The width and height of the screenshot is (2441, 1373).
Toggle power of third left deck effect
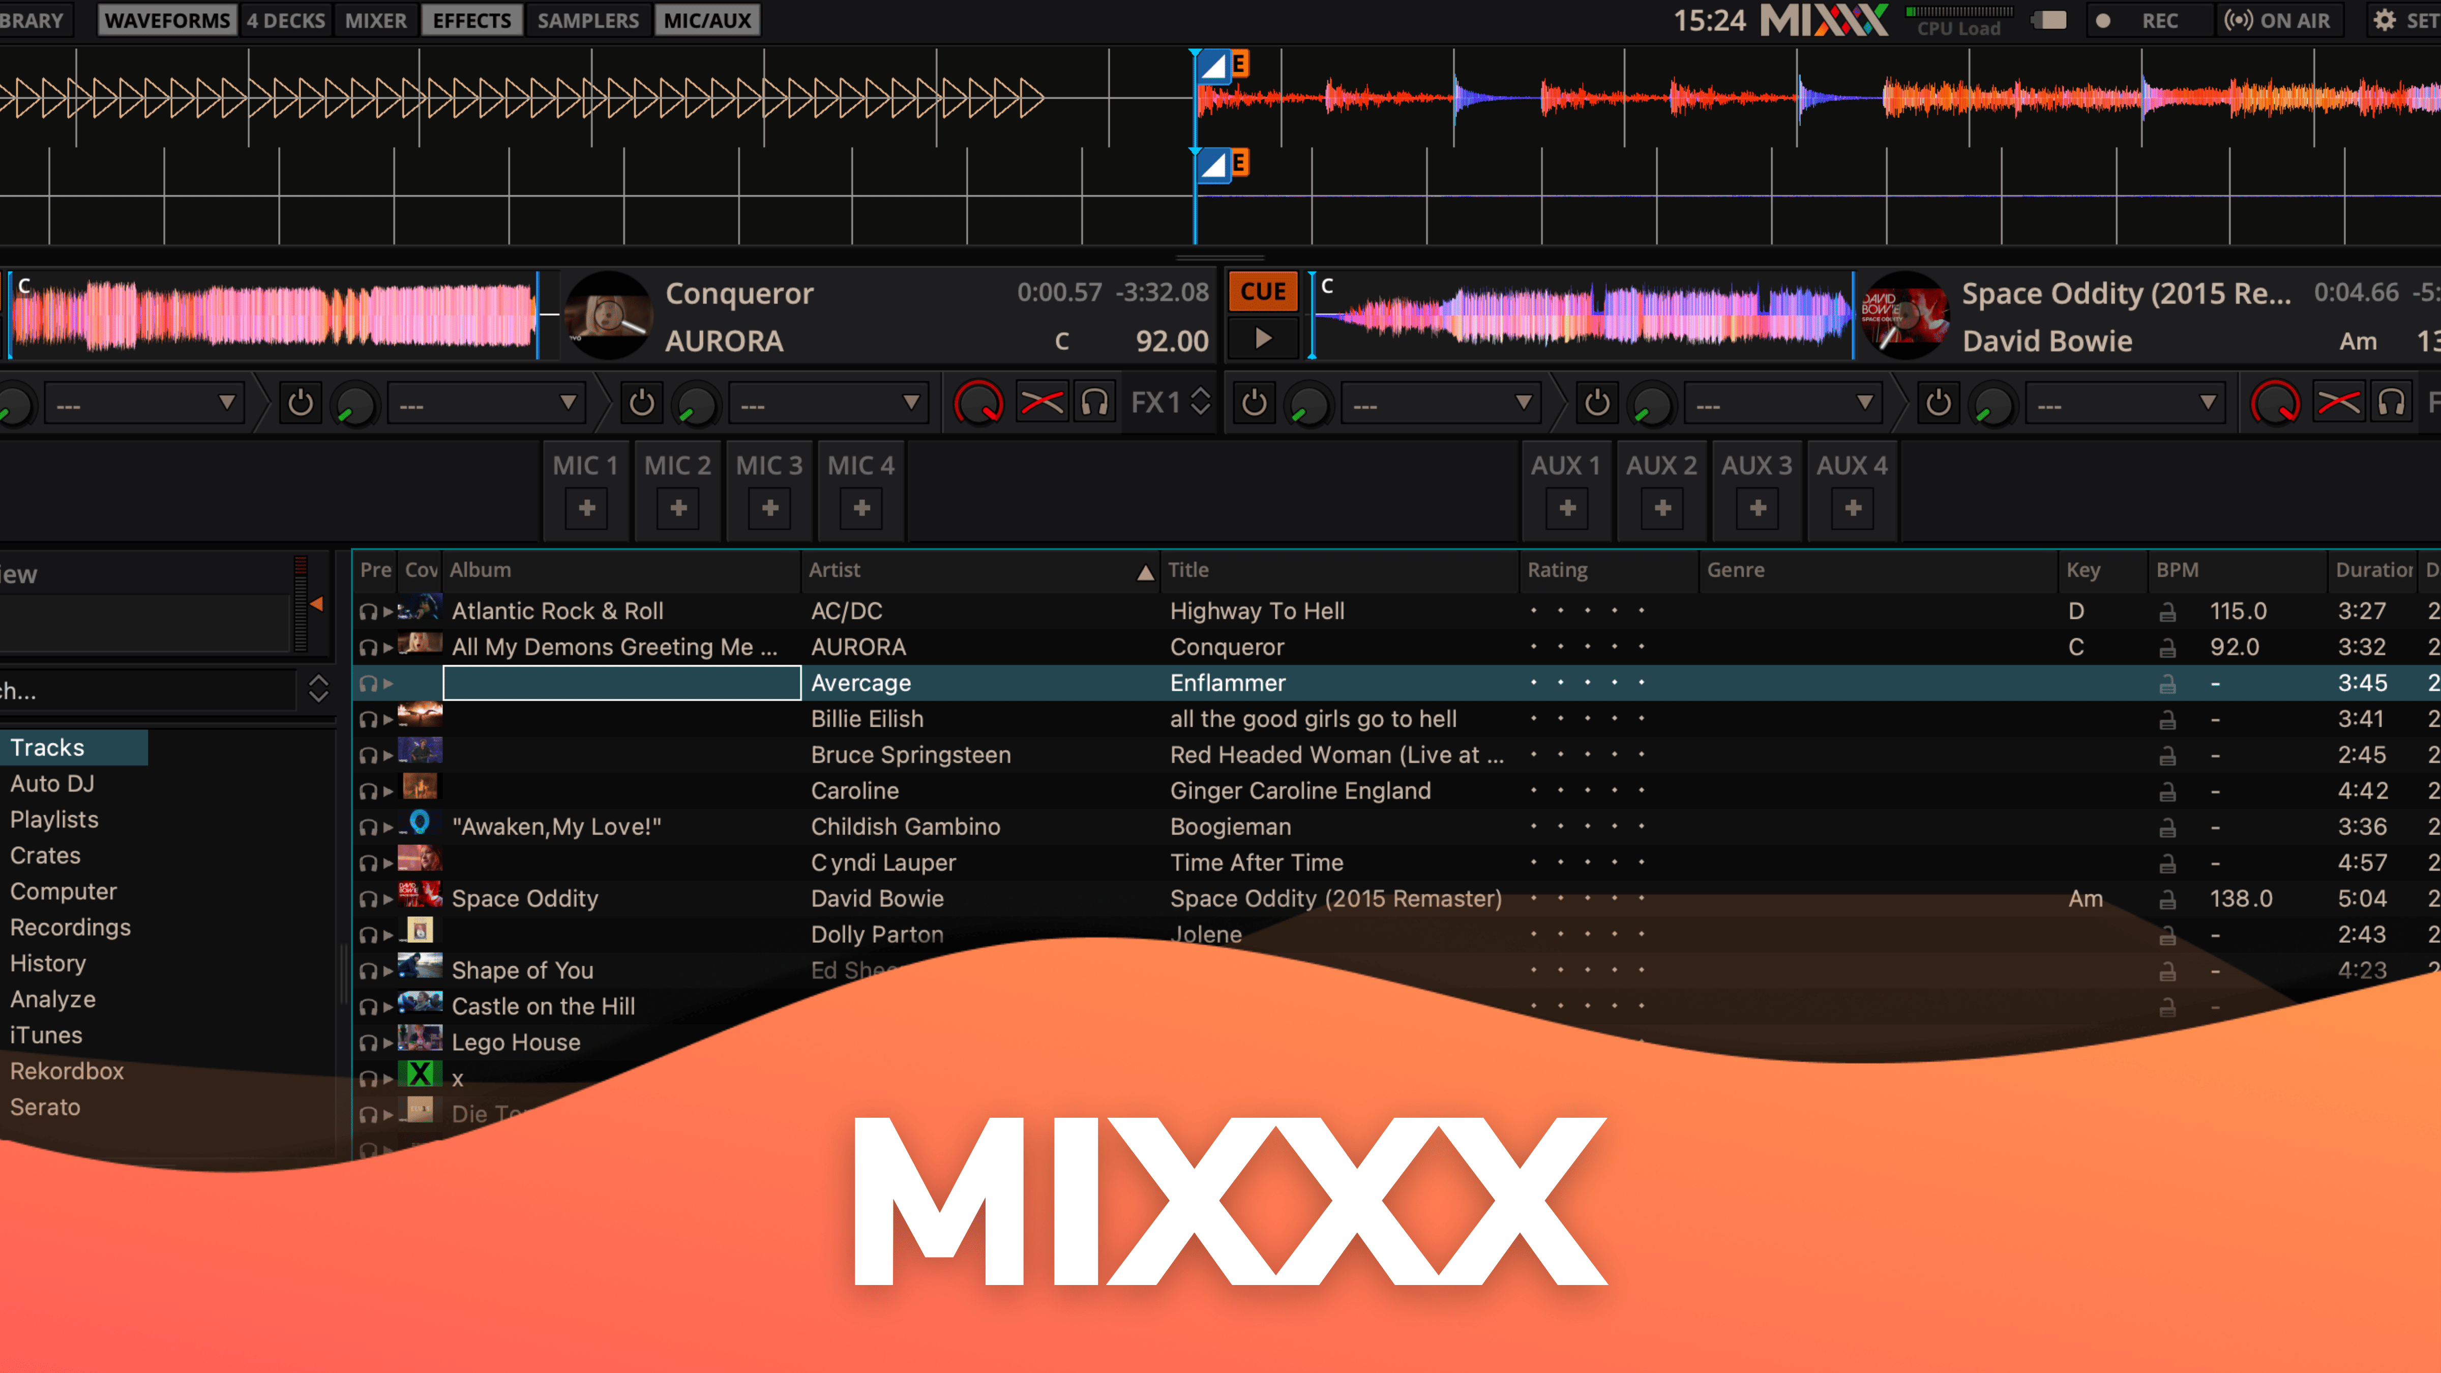click(x=641, y=404)
